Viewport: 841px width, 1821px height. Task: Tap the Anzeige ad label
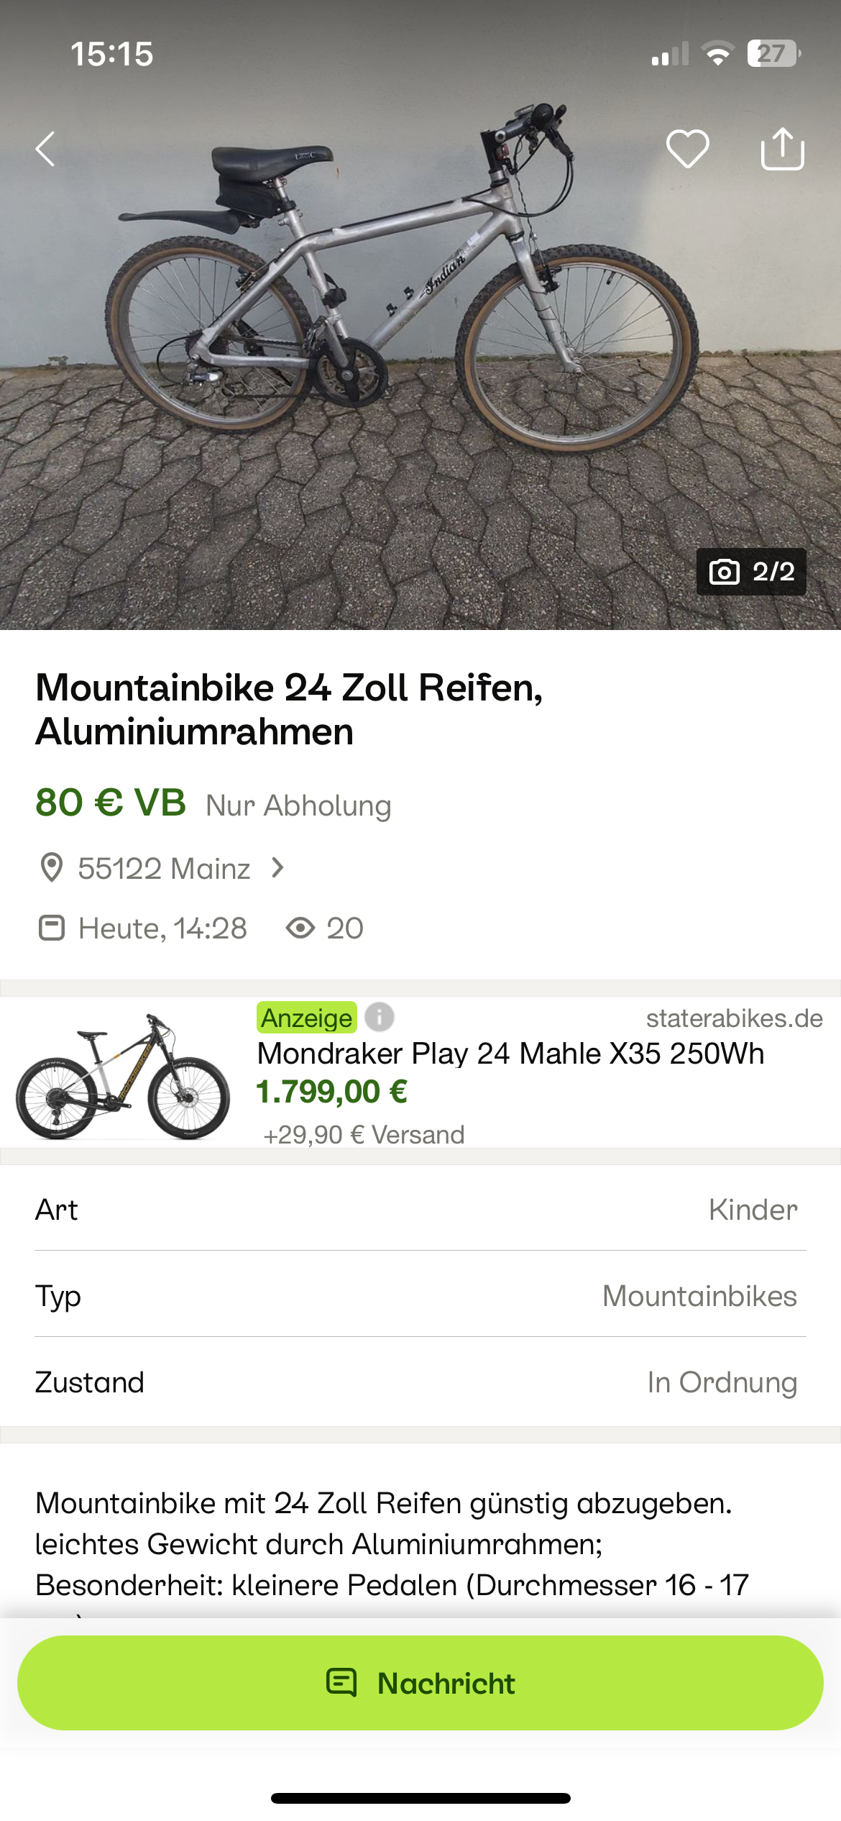(x=307, y=1018)
